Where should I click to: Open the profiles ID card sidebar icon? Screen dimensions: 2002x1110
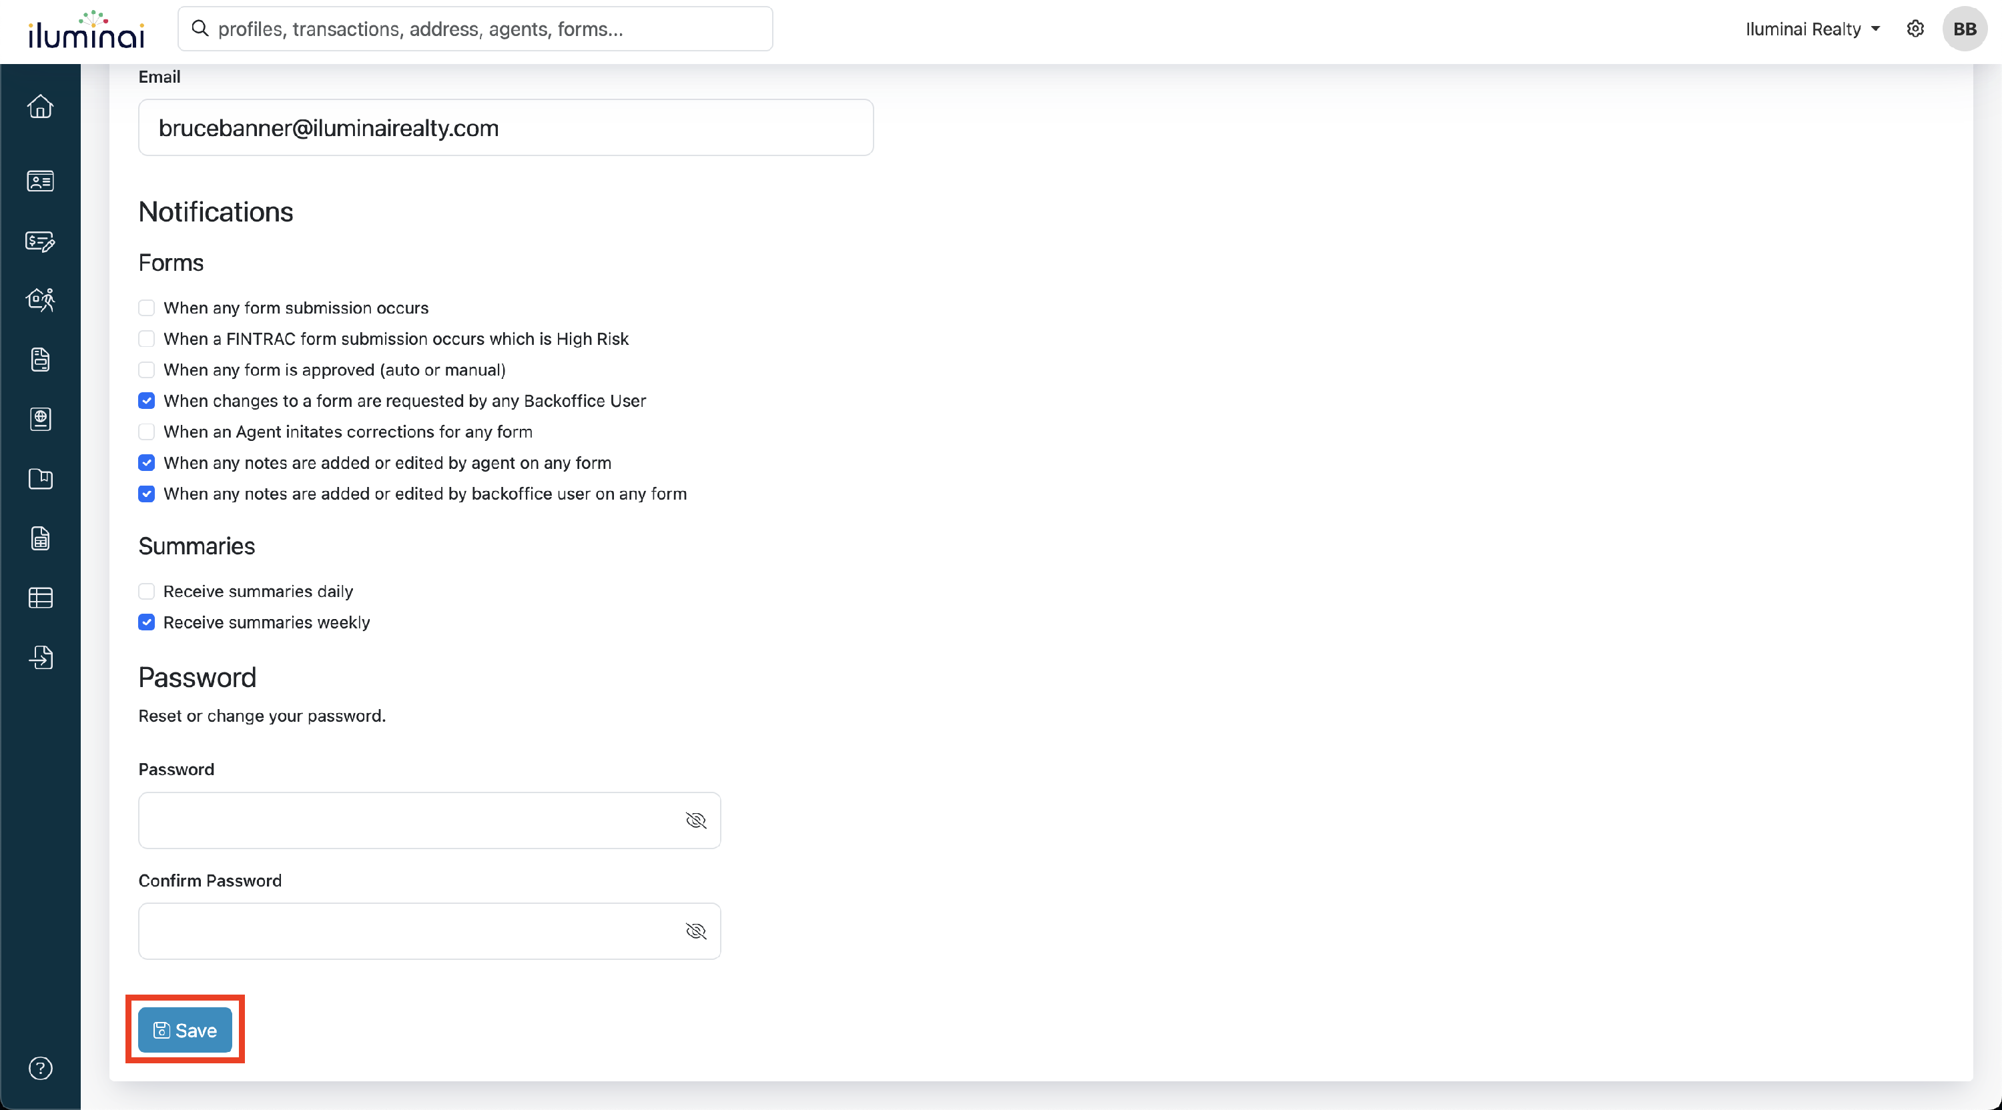tap(41, 181)
